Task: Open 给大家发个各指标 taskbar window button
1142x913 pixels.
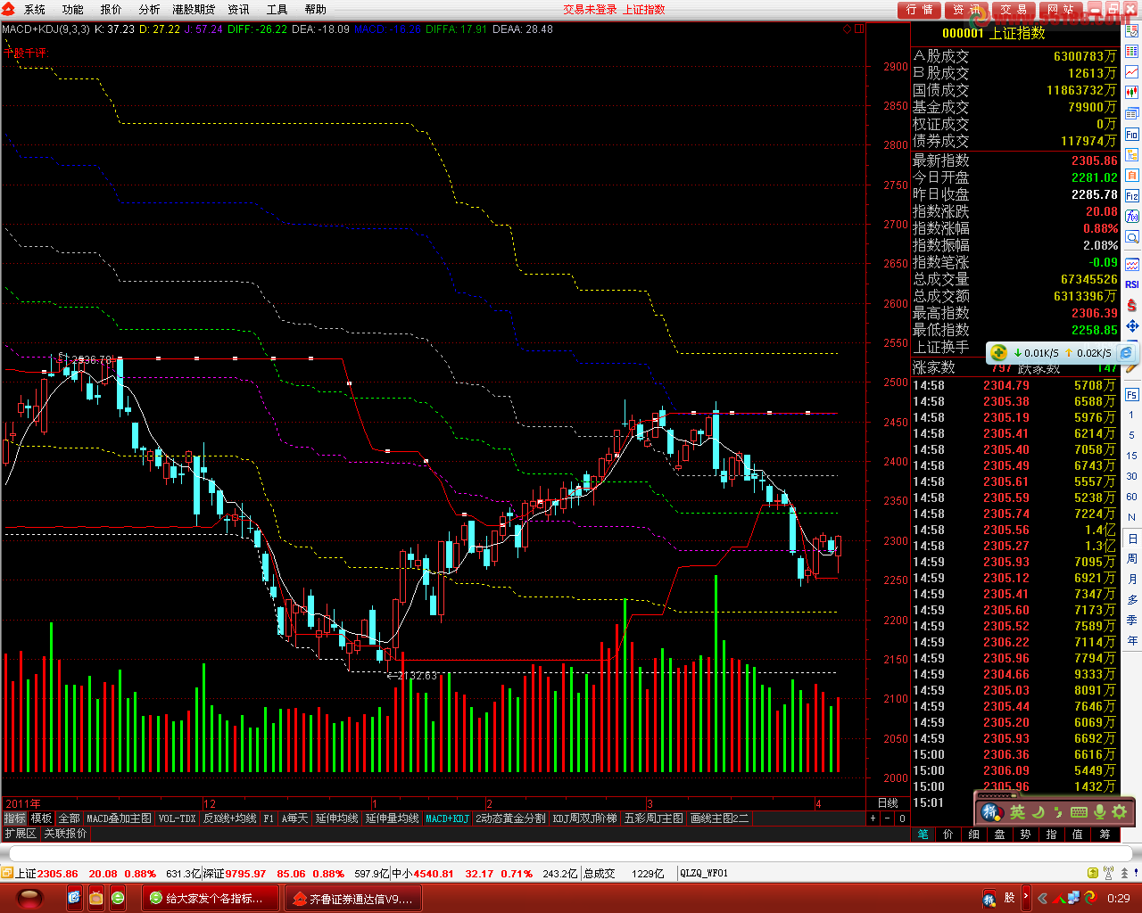Action: click(211, 898)
